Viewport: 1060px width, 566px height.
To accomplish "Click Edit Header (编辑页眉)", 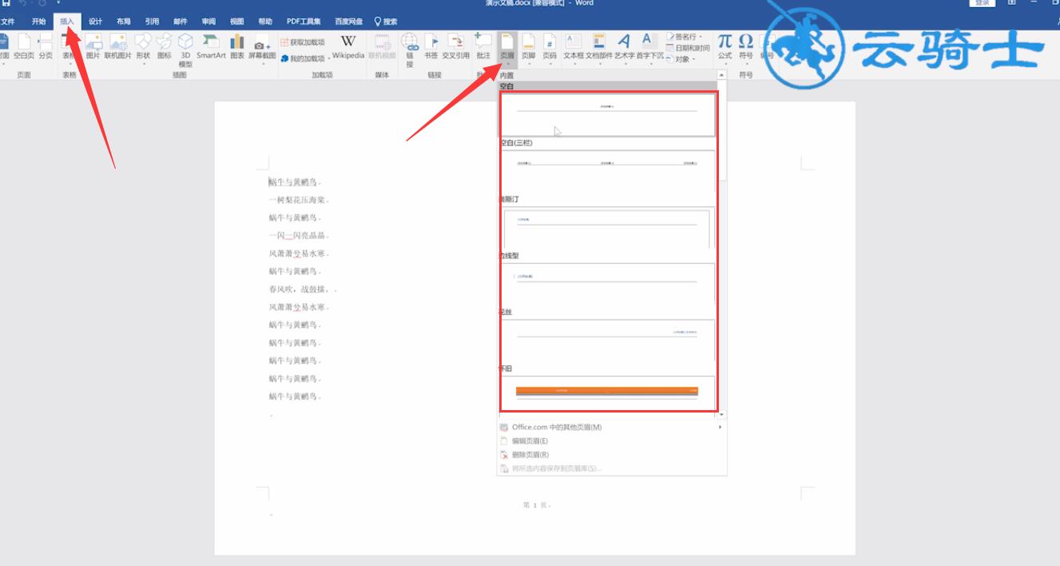I will (x=611, y=440).
